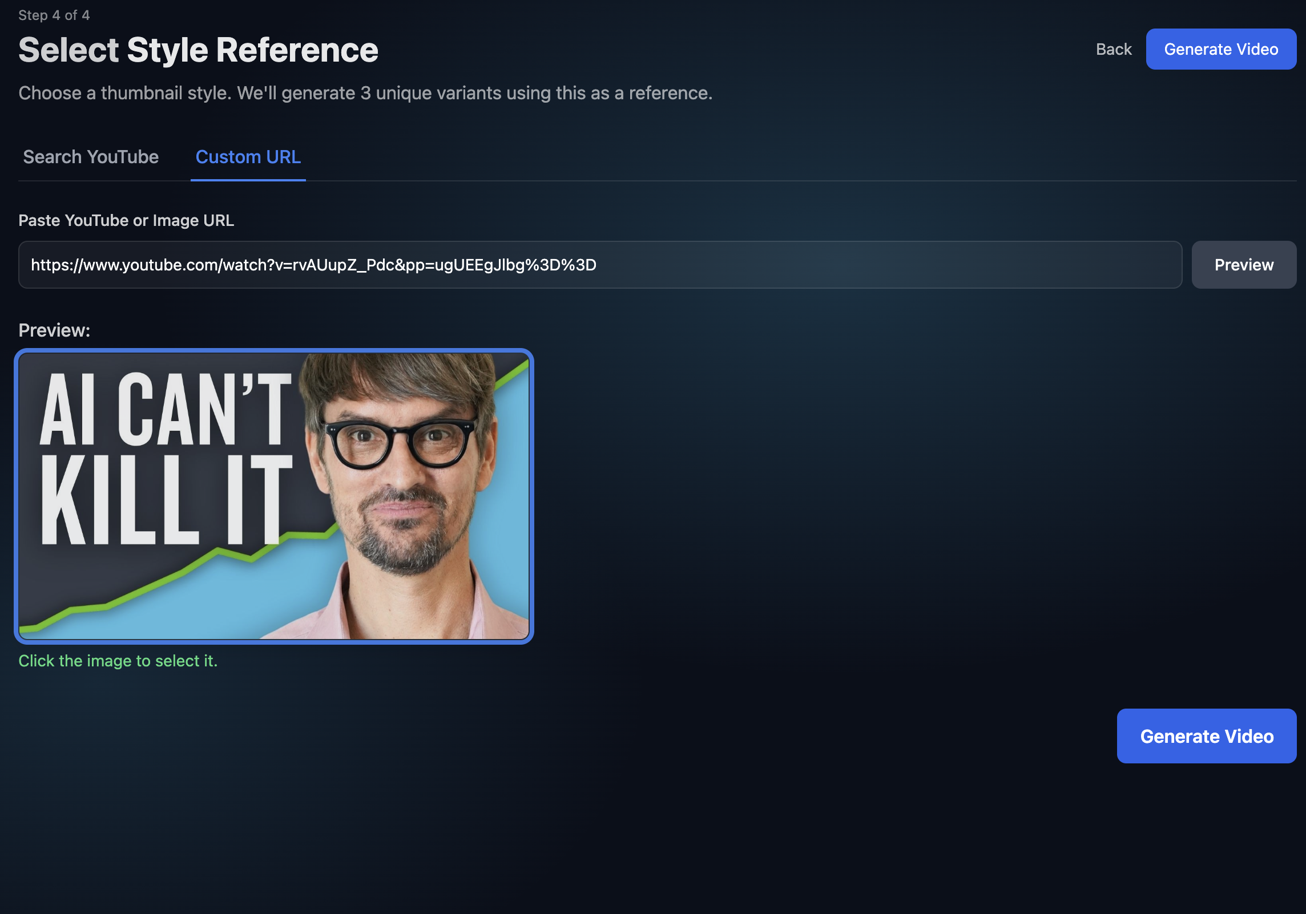Click the Select Style Reference heading

(x=198, y=50)
